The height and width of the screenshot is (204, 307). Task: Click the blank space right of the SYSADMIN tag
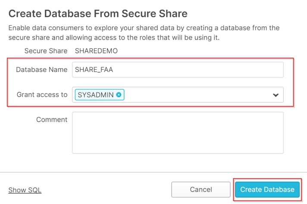point(198,95)
